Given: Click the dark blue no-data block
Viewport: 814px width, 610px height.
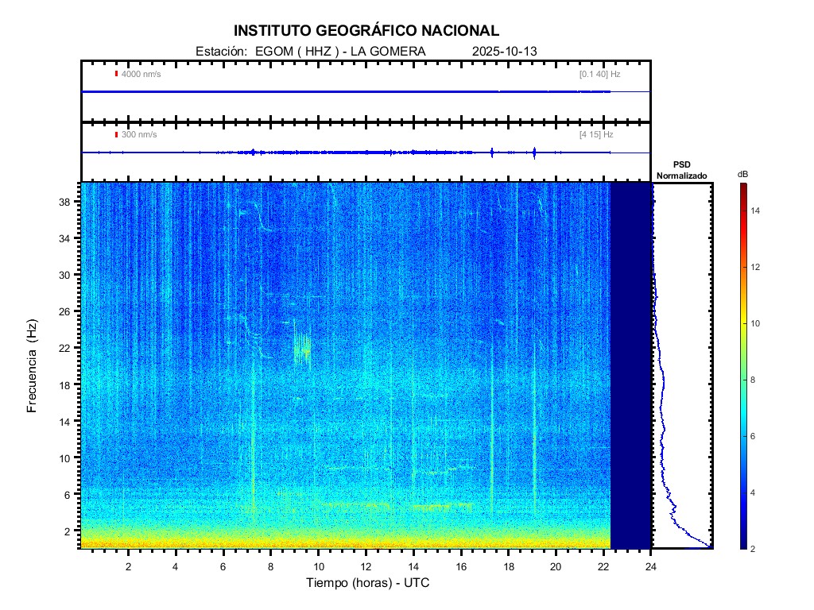Looking at the screenshot, I should (x=630, y=365).
